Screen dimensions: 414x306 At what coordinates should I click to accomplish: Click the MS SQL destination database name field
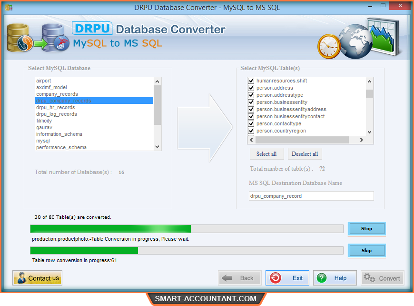311,196
